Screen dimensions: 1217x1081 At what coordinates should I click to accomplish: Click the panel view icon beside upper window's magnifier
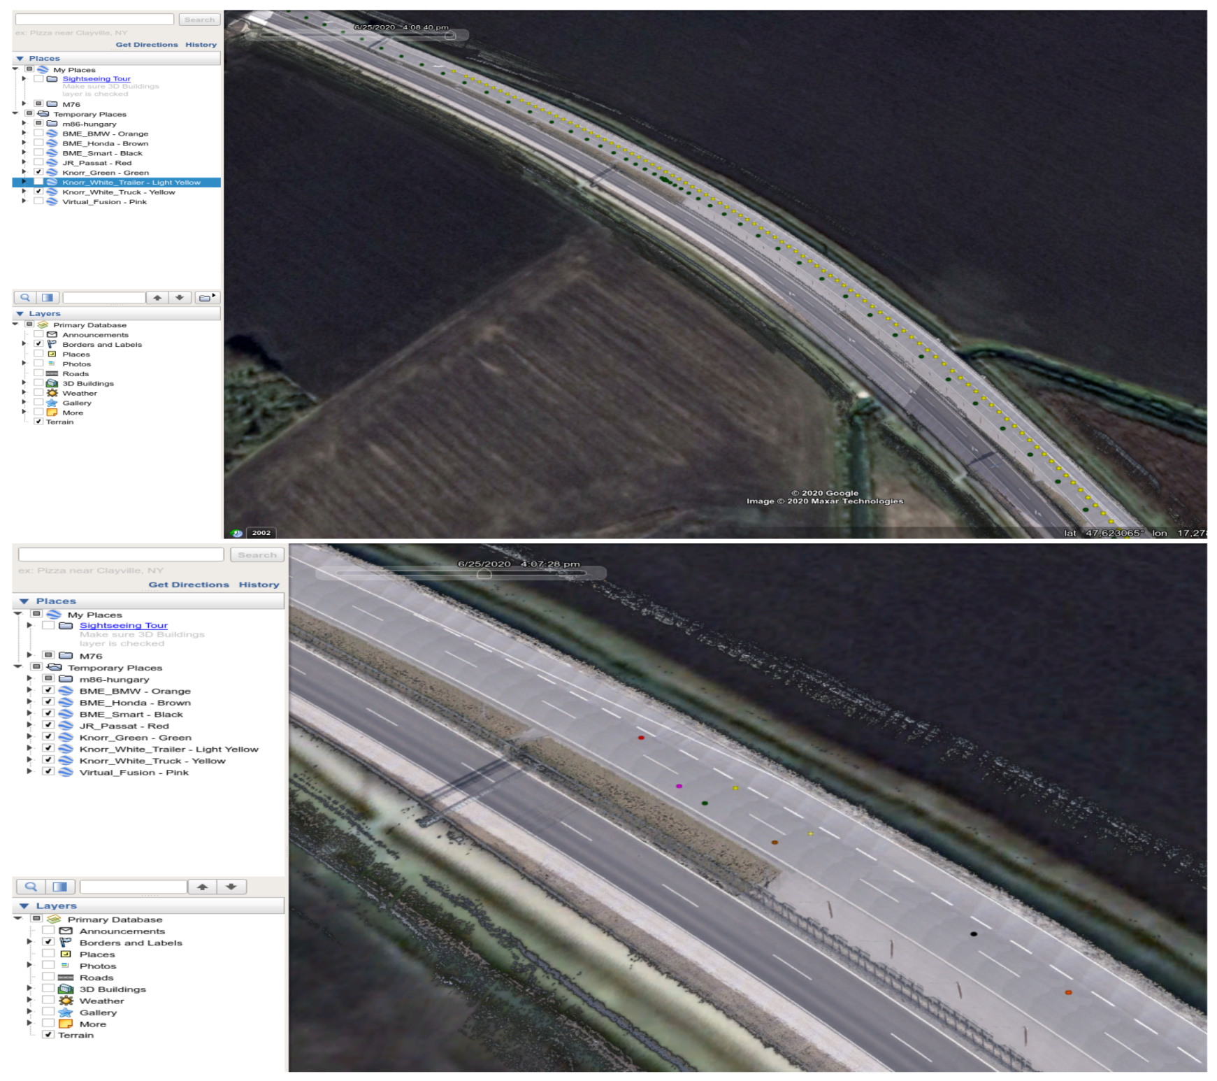click(x=48, y=298)
